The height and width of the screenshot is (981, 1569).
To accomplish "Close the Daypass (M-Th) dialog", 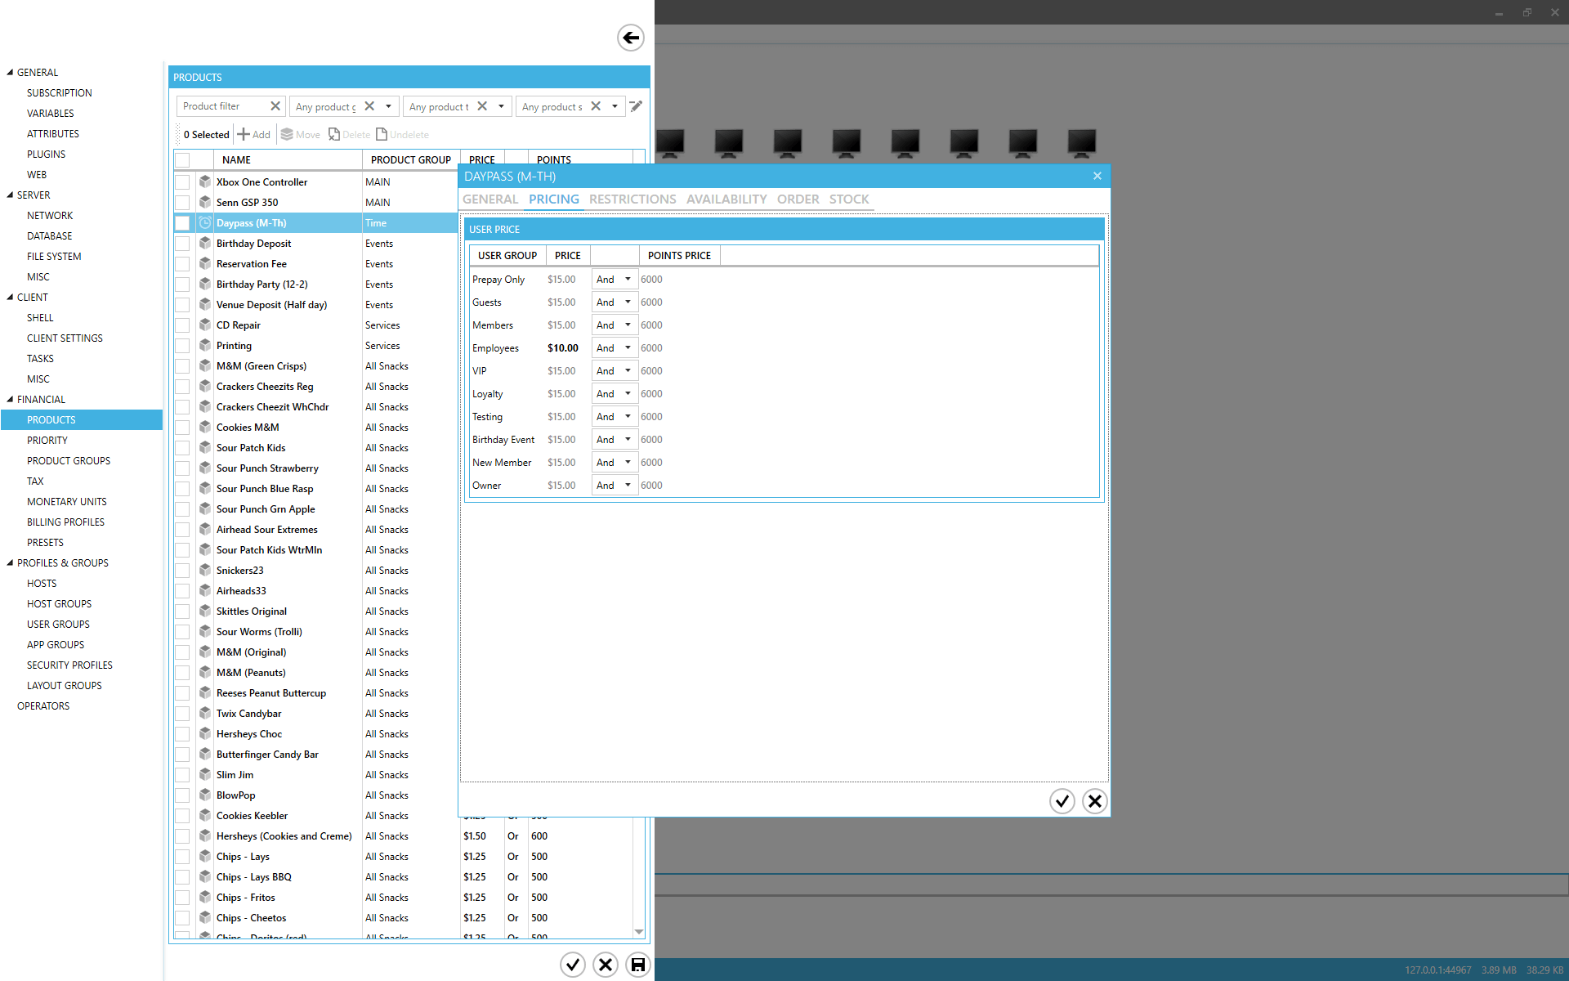I will [1097, 176].
